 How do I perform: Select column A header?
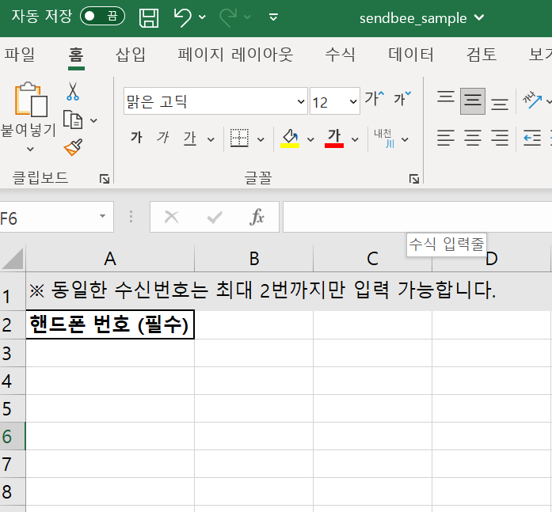tap(110, 259)
